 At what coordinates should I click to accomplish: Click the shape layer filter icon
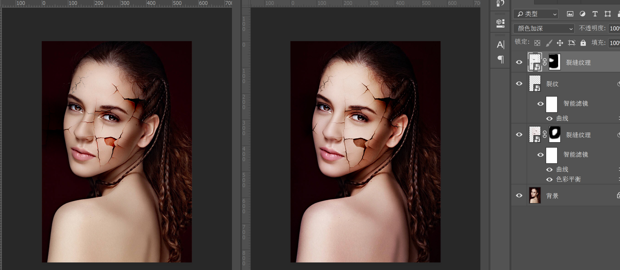tap(607, 14)
